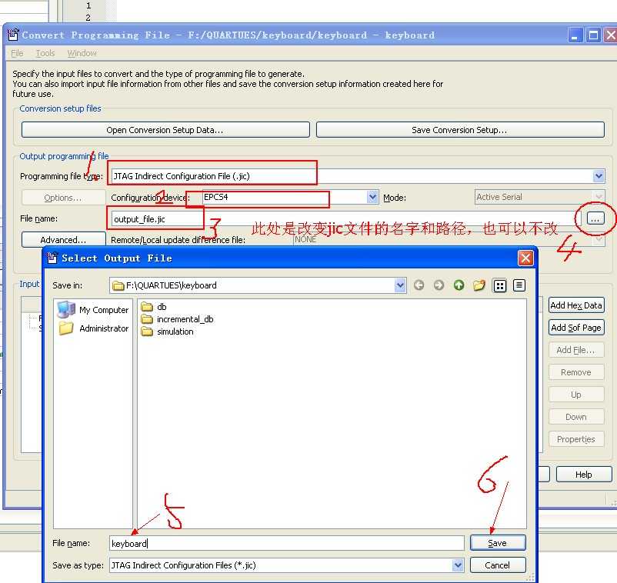Open the Tools menu
617x583 pixels.
[x=45, y=53]
